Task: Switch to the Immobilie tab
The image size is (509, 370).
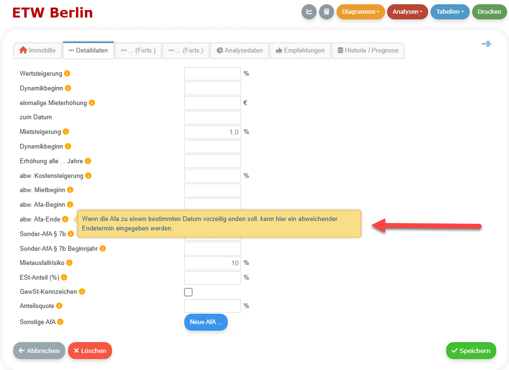Action: click(x=37, y=51)
